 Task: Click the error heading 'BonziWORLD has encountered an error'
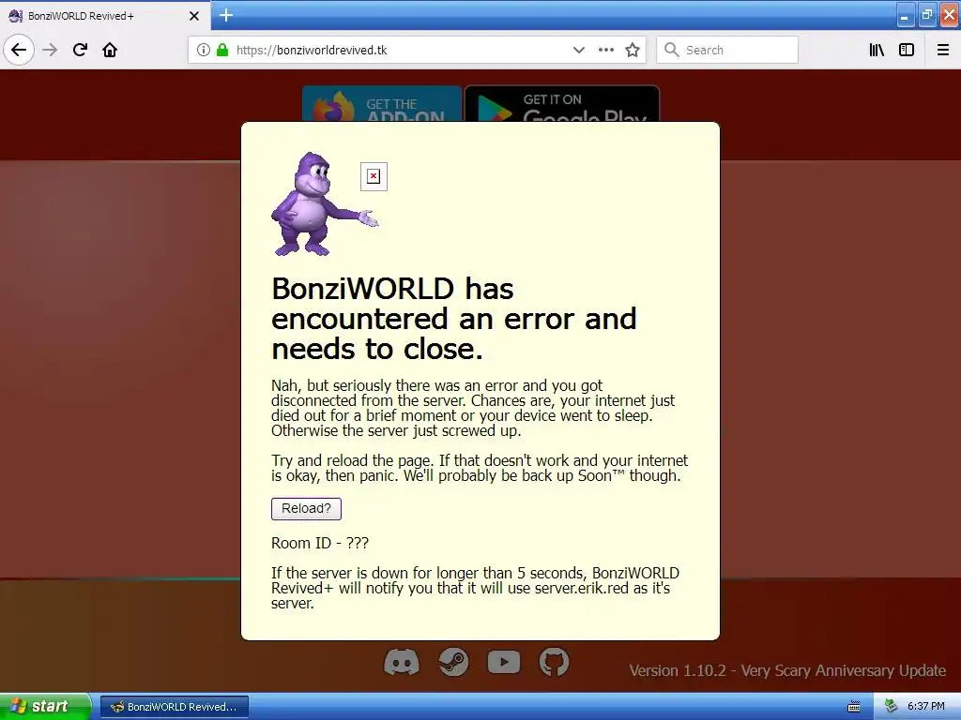(x=453, y=319)
